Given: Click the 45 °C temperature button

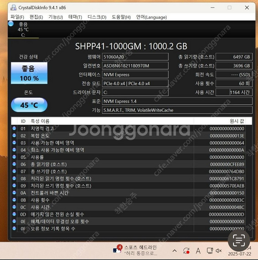Looking at the screenshot, I should click(29, 105).
